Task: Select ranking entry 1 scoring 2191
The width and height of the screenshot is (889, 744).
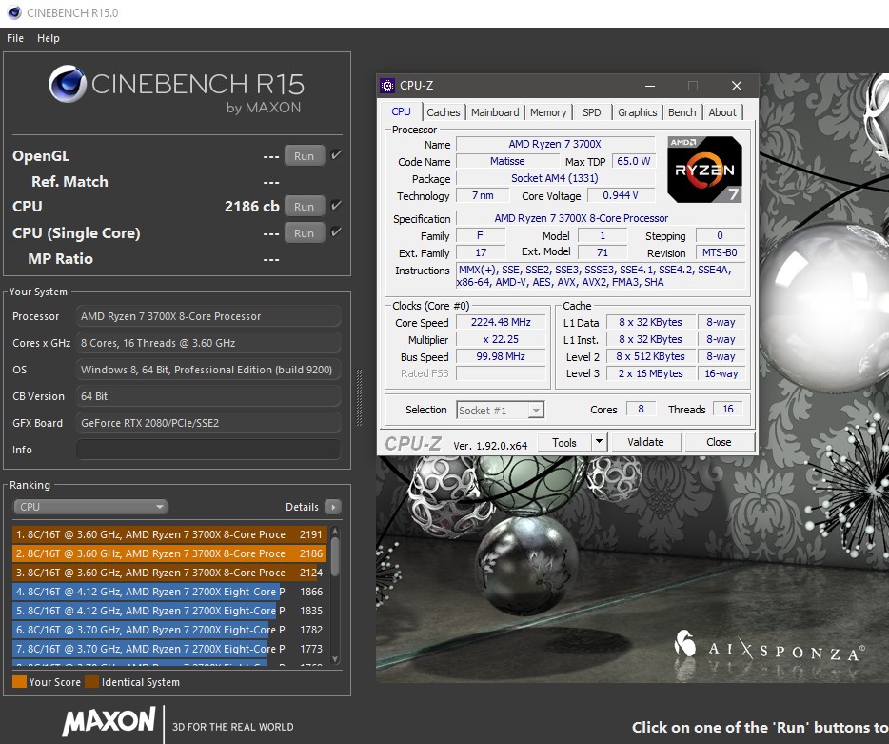Action: [x=169, y=534]
